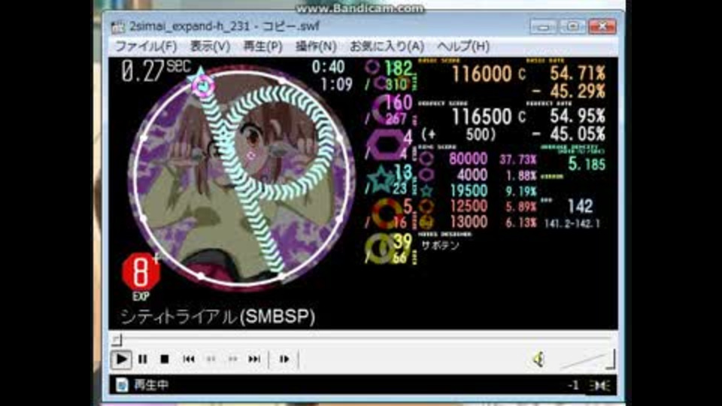
Task: Click the 1:09 total time
Action: pyautogui.click(x=337, y=84)
